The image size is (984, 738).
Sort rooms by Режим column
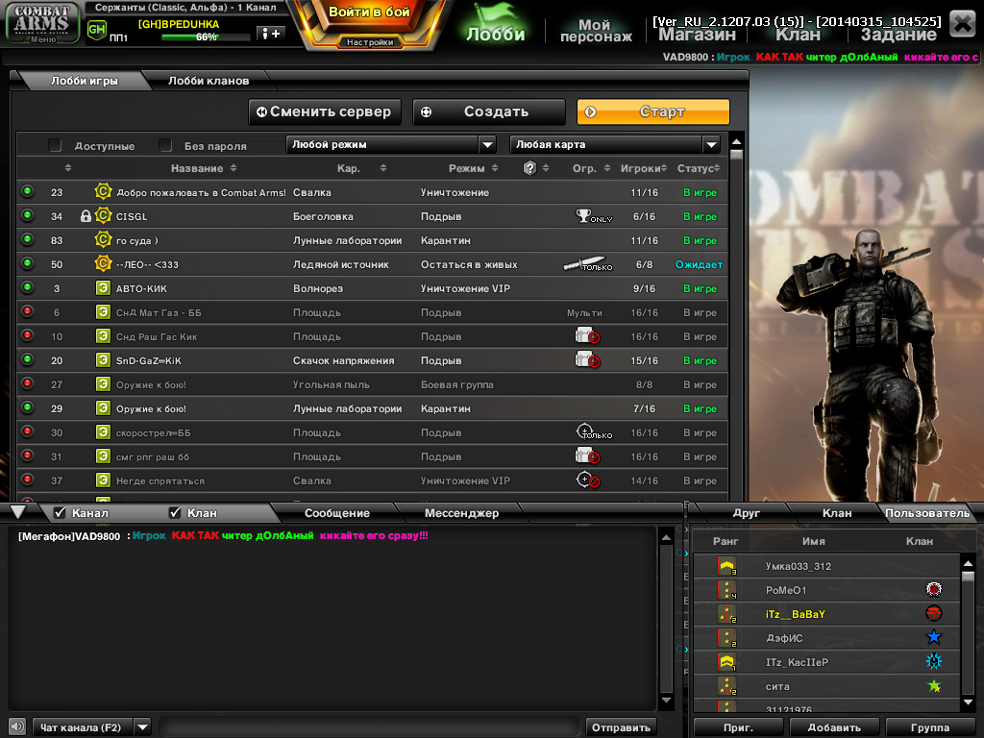[x=473, y=168]
